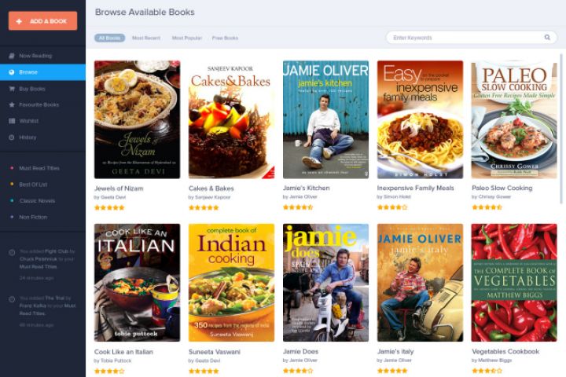The width and height of the screenshot is (566, 377).
Task: Open the Jamie's Kitchen book cover
Action: (x=325, y=119)
